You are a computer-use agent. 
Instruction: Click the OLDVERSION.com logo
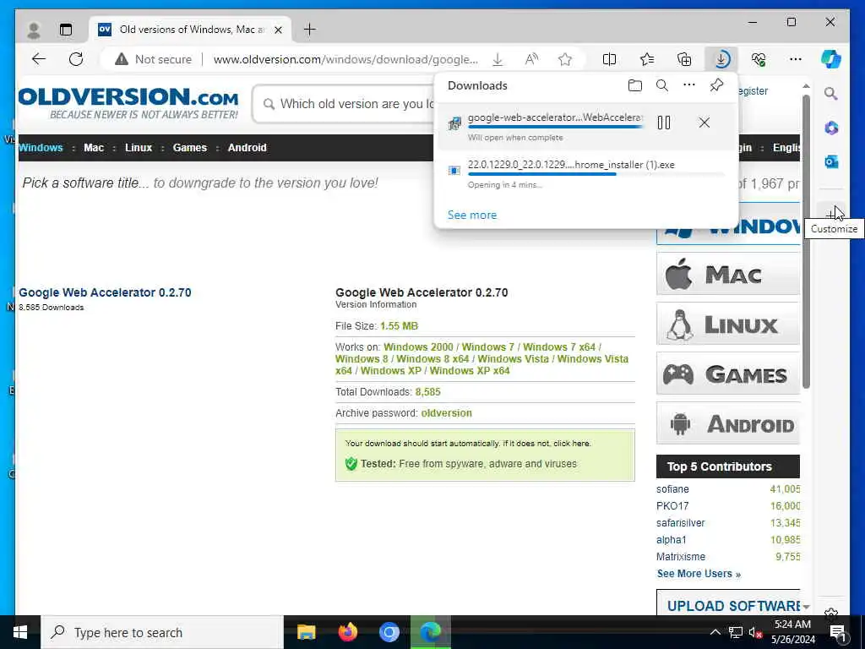(128, 102)
